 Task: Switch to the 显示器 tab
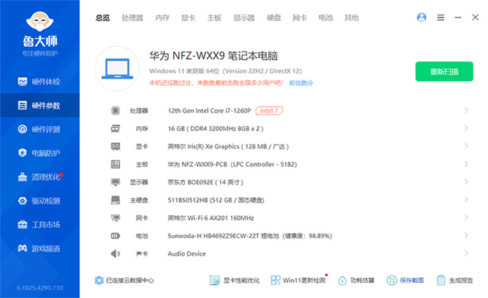(244, 18)
